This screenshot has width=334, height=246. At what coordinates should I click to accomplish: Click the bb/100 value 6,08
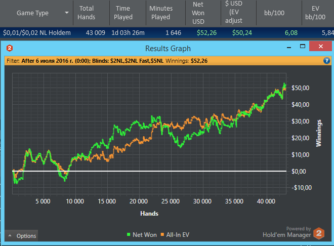291,33
